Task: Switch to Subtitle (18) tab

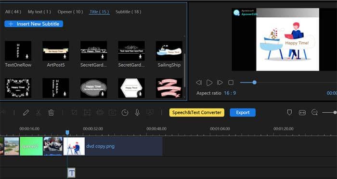Action: pyautogui.click(x=129, y=12)
